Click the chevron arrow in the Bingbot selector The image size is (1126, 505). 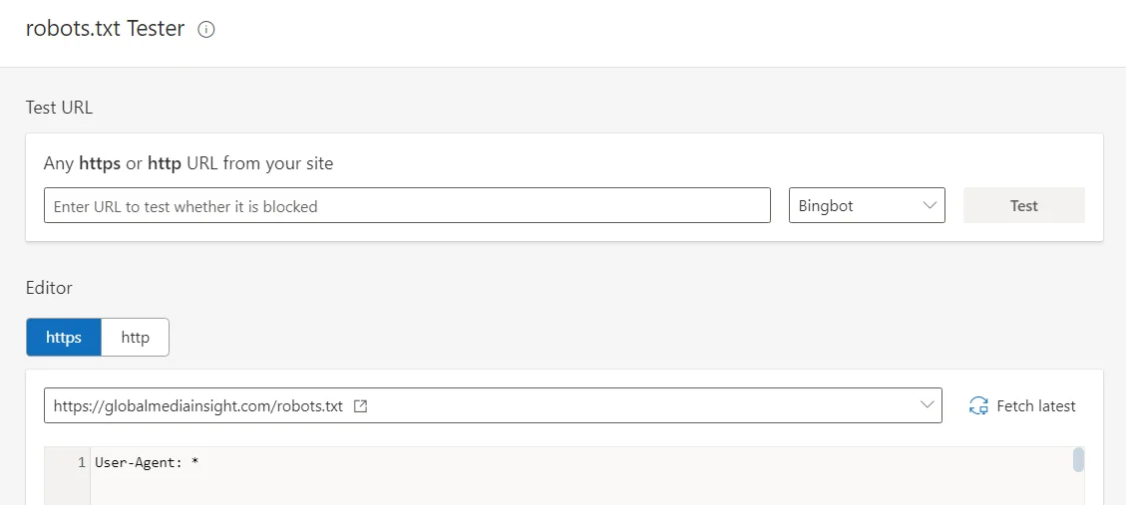tap(930, 206)
